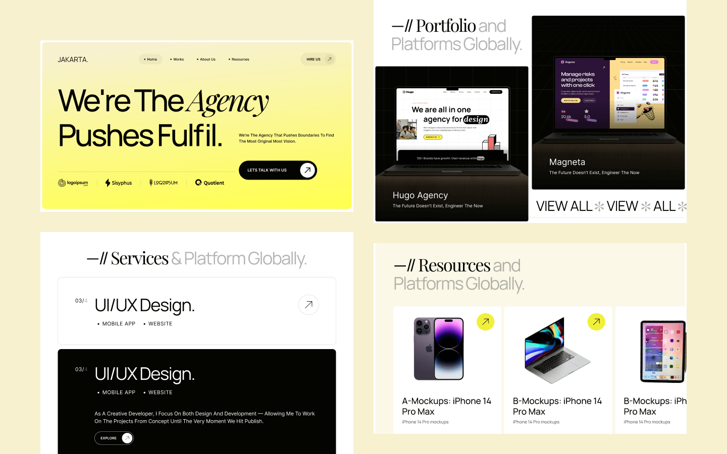Click the yellow arrow on the A-Mockups iPhone card
The width and height of the screenshot is (727, 454).
click(x=485, y=322)
